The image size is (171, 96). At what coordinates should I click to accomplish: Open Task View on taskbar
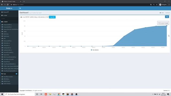tap(41, 94)
